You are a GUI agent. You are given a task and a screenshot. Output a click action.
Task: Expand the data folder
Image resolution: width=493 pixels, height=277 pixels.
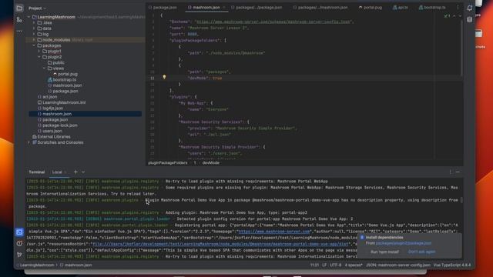[34, 28]
